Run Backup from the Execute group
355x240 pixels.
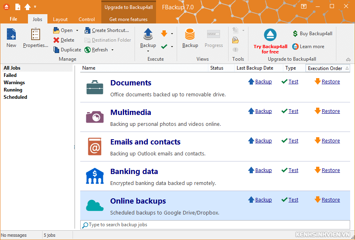[148, 38]
